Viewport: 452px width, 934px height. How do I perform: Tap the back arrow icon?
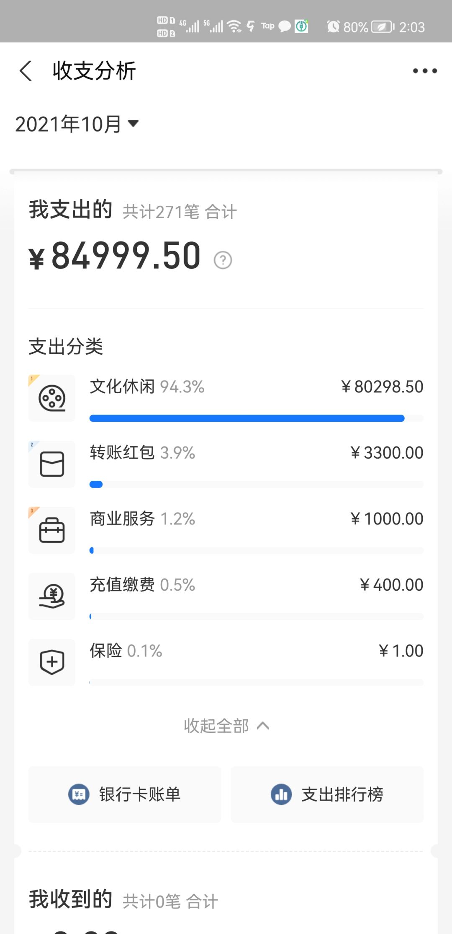(26, 70)
